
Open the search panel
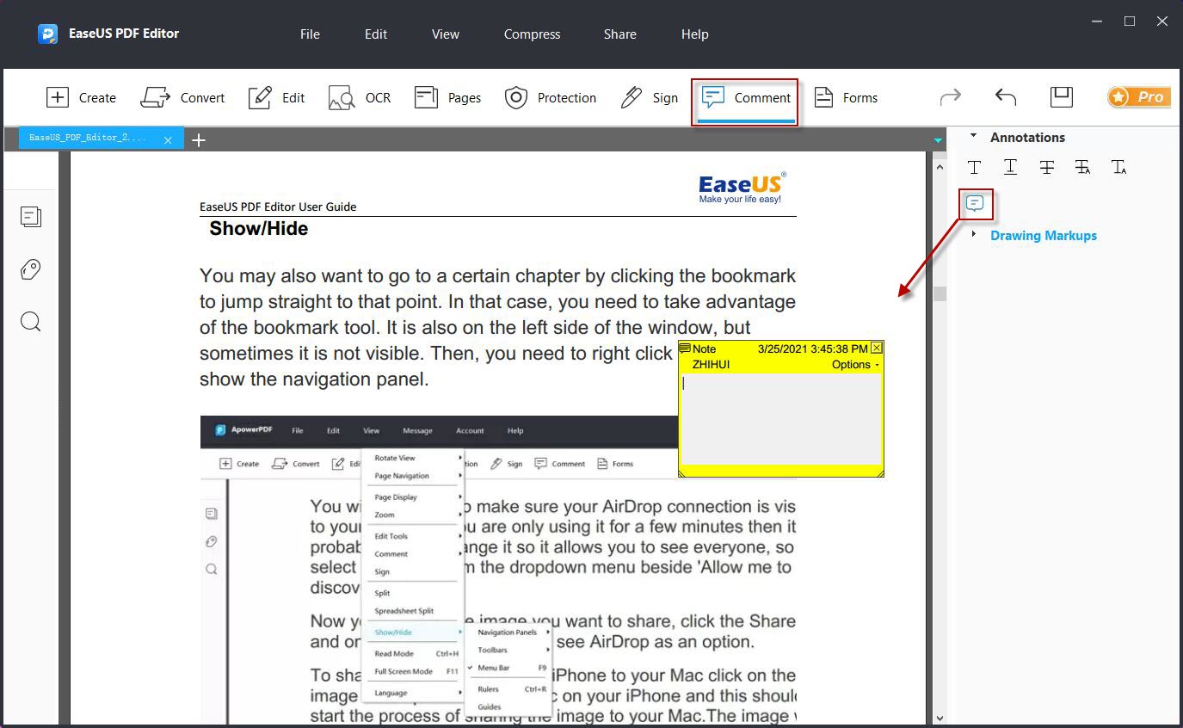(x=31, y=321)
